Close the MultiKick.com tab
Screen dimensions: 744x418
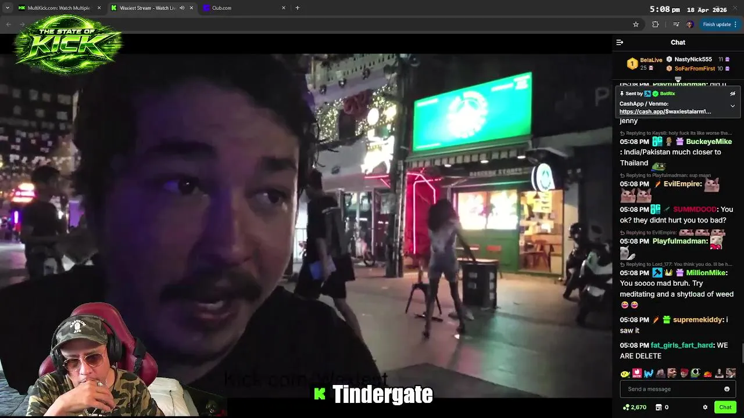pos(99,8)
